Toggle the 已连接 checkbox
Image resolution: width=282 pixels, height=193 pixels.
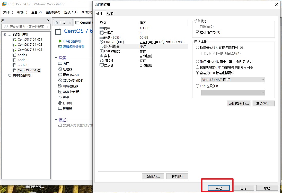[x=197, y=26]
